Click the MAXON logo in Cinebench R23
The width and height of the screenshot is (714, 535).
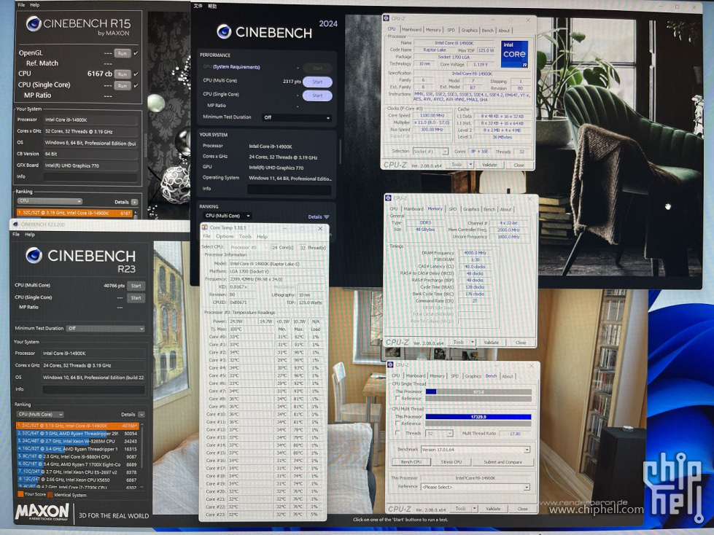point(42,512)
